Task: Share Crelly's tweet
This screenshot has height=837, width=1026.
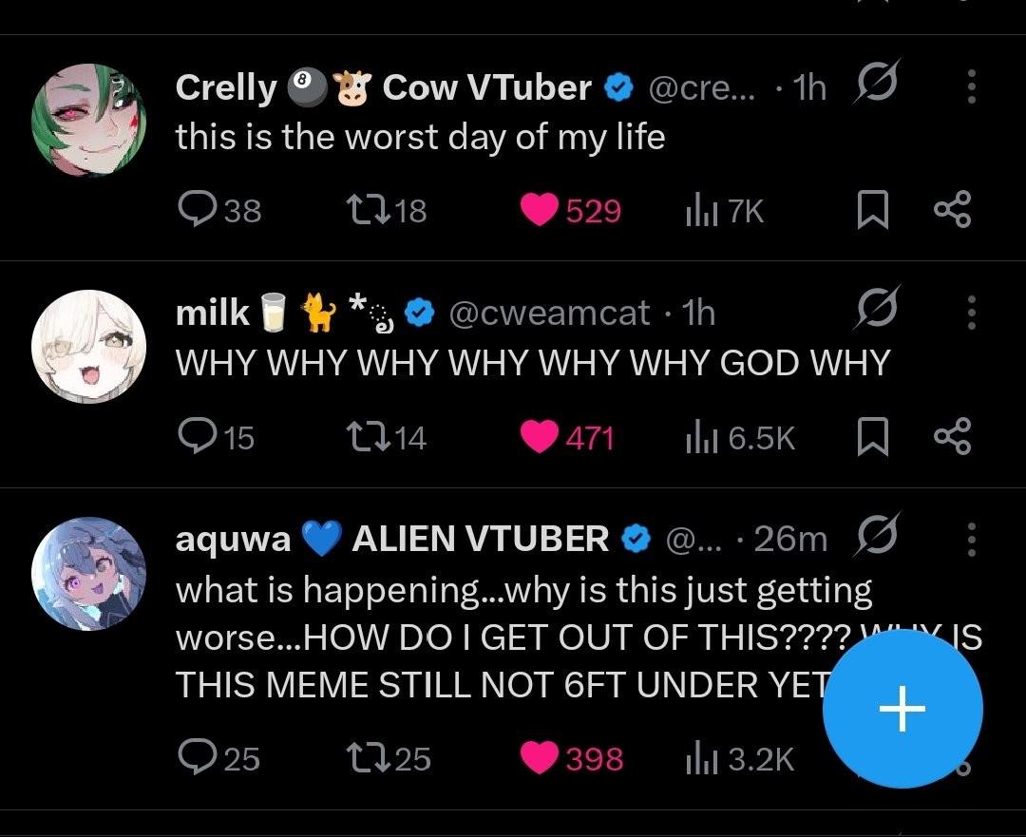Action: (953, 210)
